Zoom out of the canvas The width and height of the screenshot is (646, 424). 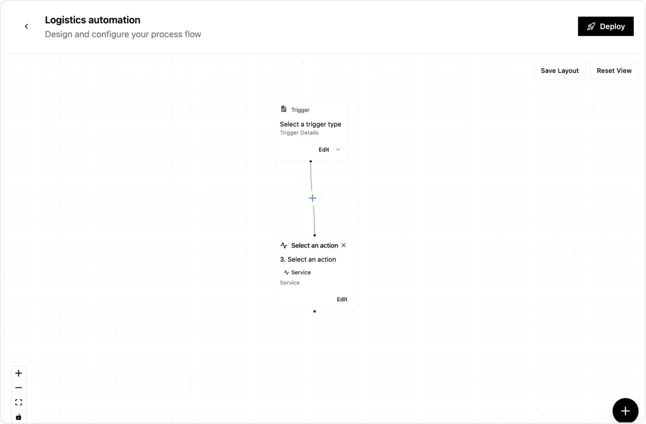tap(19, 388)
